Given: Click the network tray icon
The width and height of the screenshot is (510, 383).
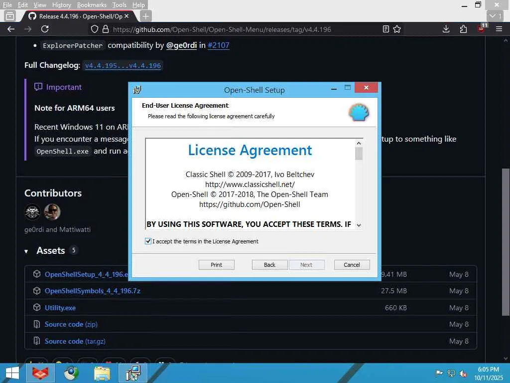Looking at the screenshot, I should (x=451, y=374).
